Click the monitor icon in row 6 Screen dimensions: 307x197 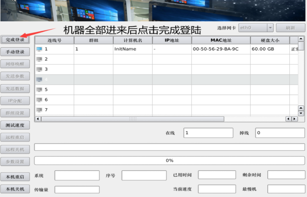coord(39,100)
